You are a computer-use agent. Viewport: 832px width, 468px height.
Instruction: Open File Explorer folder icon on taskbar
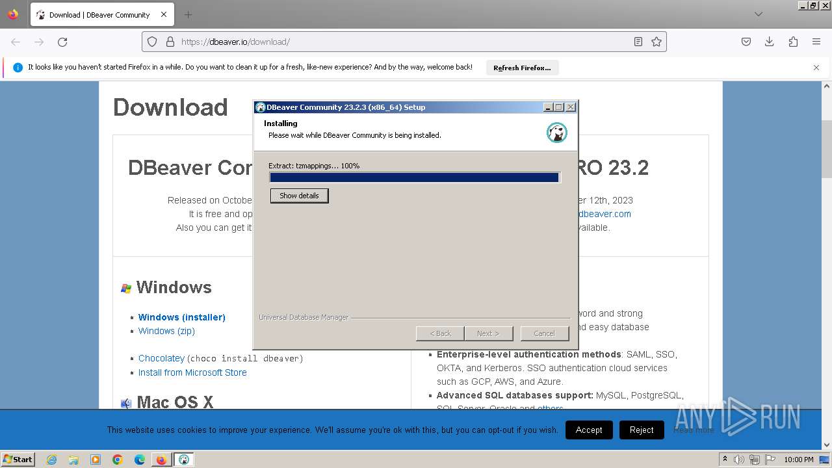73,460
